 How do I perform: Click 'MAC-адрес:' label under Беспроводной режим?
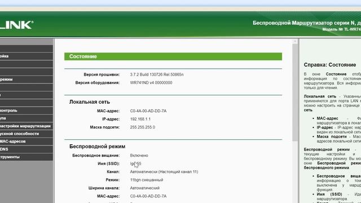click(108, 196)
